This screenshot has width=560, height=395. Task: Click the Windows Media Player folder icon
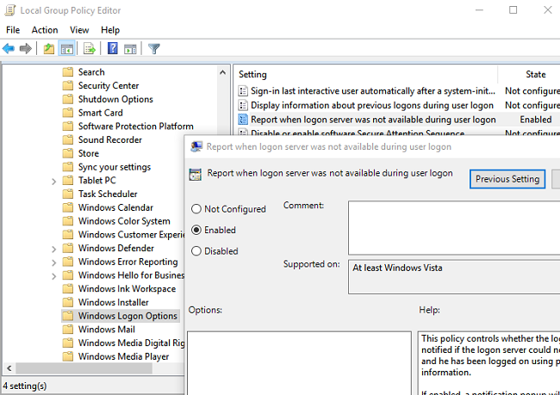click(x=68, y=357)
